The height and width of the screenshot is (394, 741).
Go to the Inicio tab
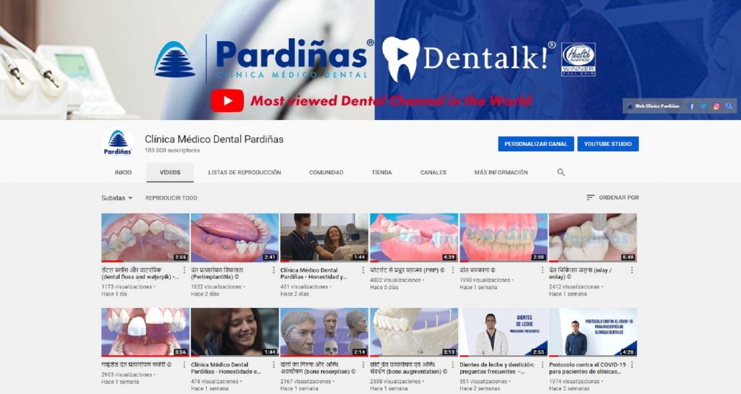[x=123, y=172]
